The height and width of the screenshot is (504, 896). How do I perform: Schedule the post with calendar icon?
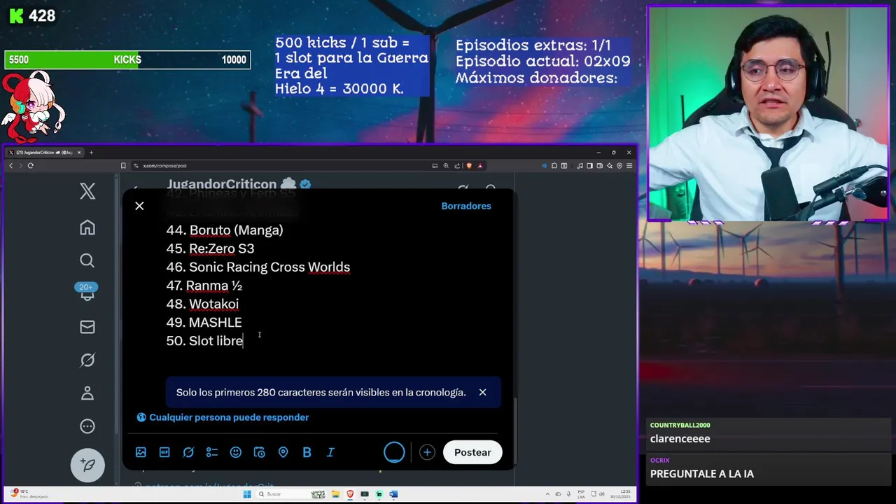click(260, 452)
